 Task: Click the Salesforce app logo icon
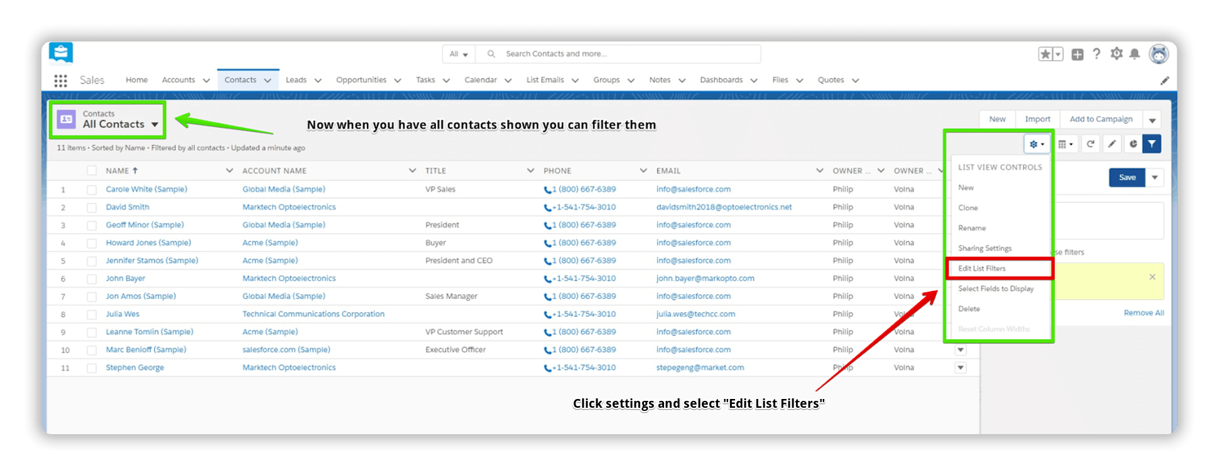pos(61,53)
